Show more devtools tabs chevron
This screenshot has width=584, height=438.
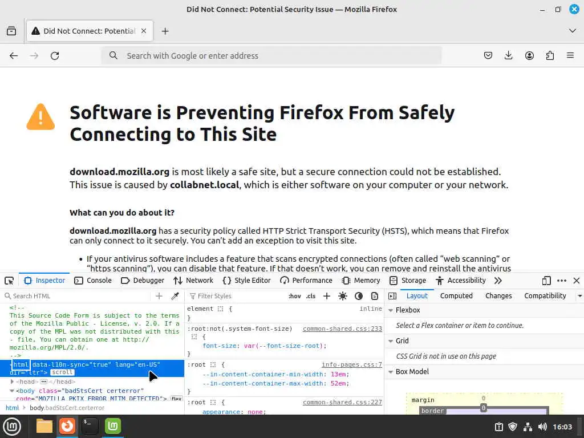(498, 281)
